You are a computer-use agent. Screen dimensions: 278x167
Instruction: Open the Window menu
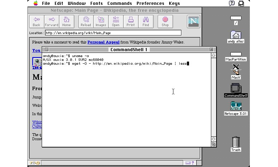[76, 3]
